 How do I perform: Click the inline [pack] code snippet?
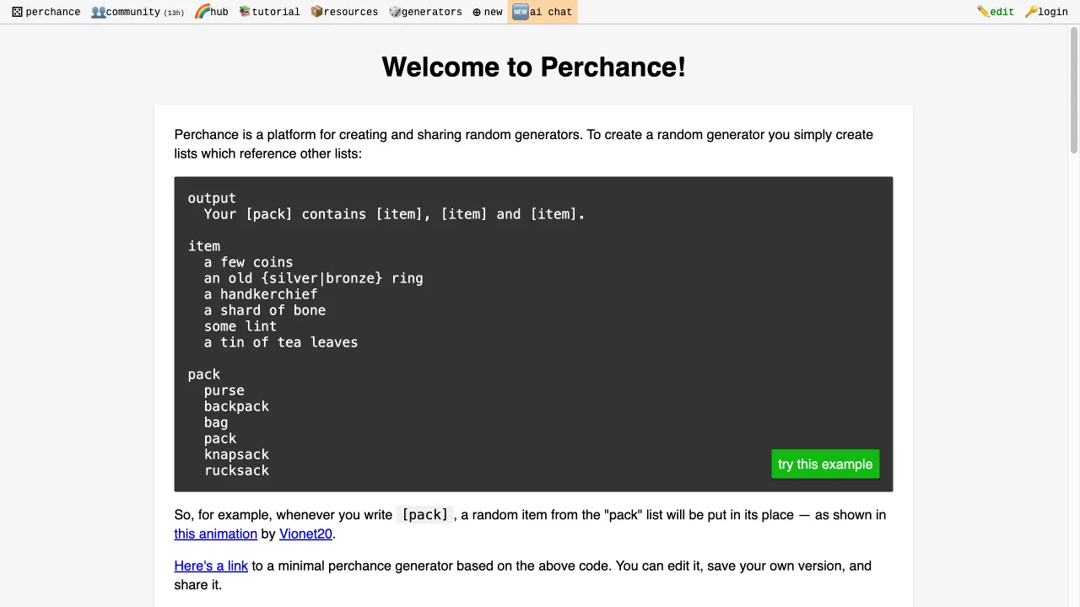[x=424, y=515]
